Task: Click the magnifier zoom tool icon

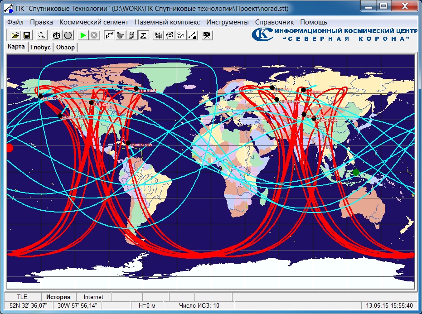Action: 42,35
